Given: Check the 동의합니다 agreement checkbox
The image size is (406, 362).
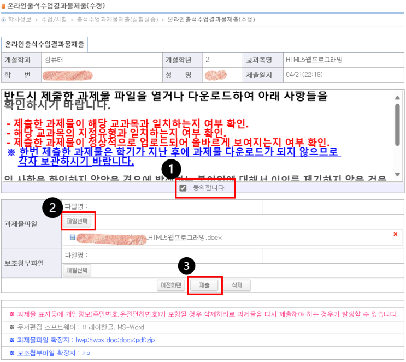Looking at the screenshot, I should tap(183, 188).
